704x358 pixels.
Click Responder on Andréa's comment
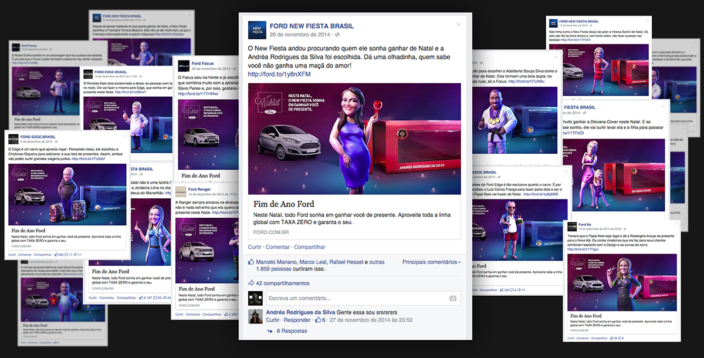(x=297, y=320)
